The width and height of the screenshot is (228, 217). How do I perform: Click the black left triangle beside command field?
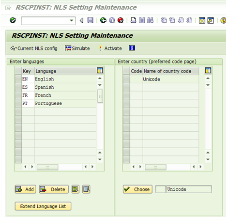coord(82,20)
